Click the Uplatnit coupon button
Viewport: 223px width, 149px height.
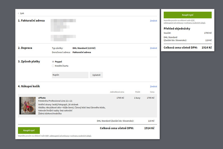[96, 75]
